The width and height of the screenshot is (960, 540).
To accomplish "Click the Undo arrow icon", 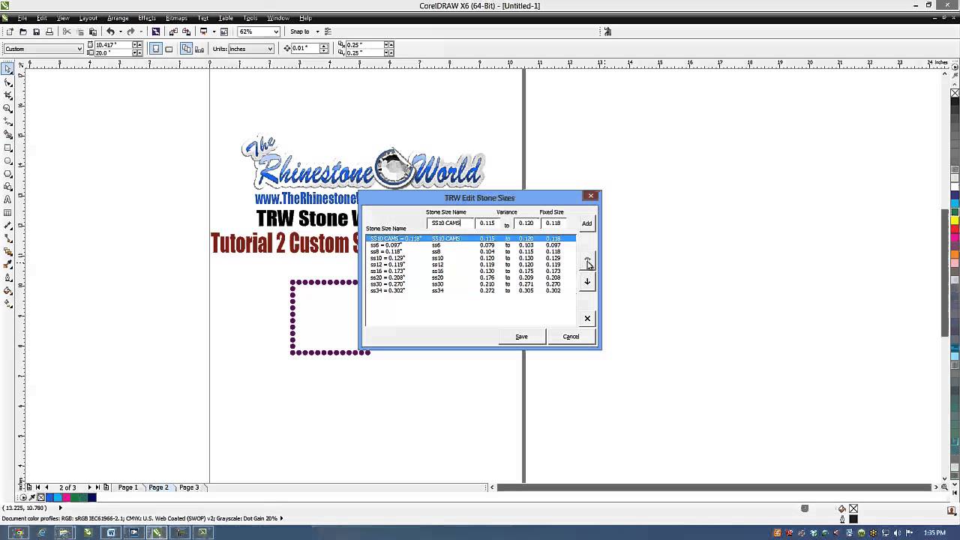I will point(110,31).
